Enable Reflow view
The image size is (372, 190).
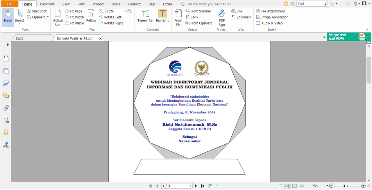click(91, 16)
